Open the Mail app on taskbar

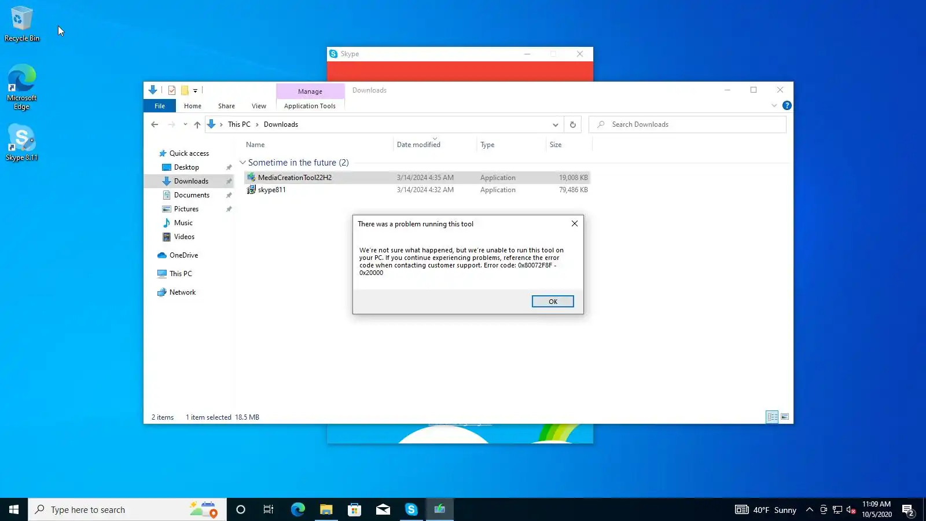tap(383, 509)
